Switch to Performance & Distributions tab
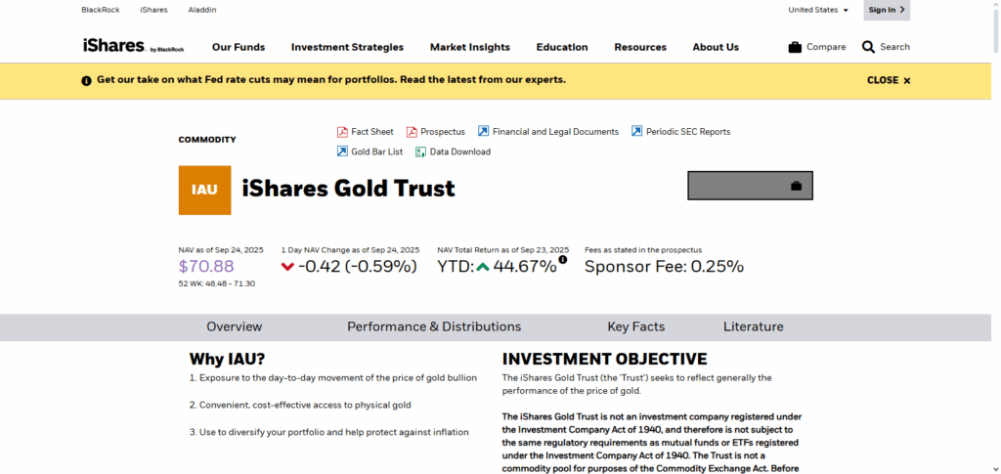Image resolution: width=1001 pixels, height=474 pixels. (434, 327)
